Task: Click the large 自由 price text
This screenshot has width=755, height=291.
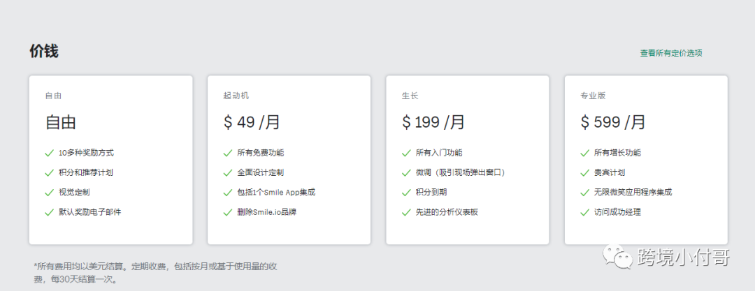Action: 61,122
